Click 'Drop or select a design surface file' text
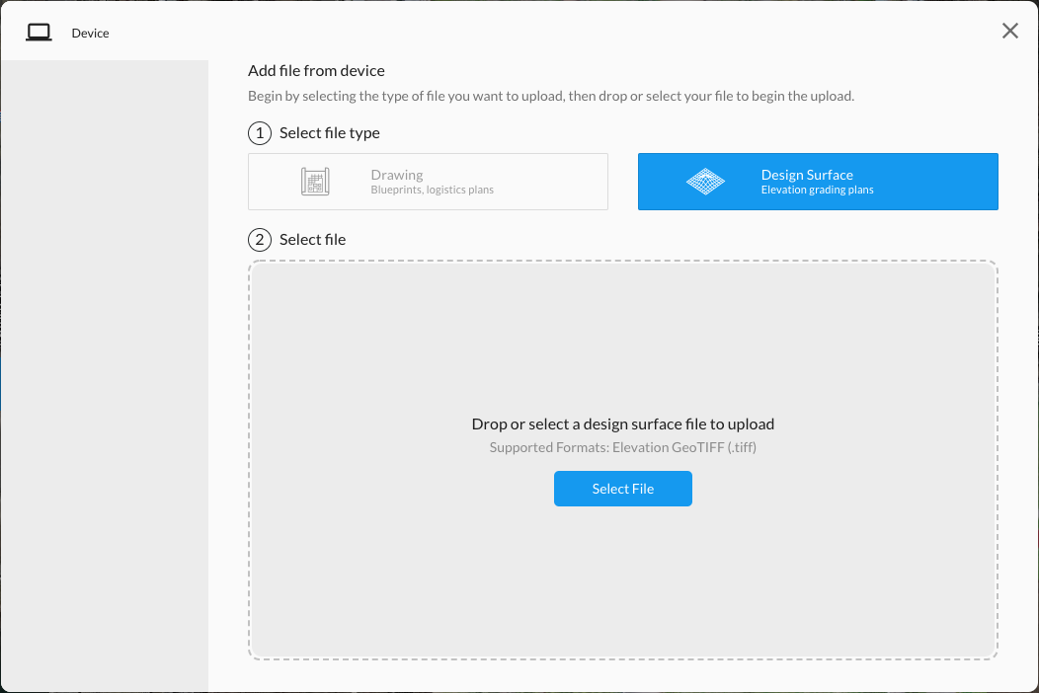1039x693 pixels. pyautogui.click(x=623, y=424)
